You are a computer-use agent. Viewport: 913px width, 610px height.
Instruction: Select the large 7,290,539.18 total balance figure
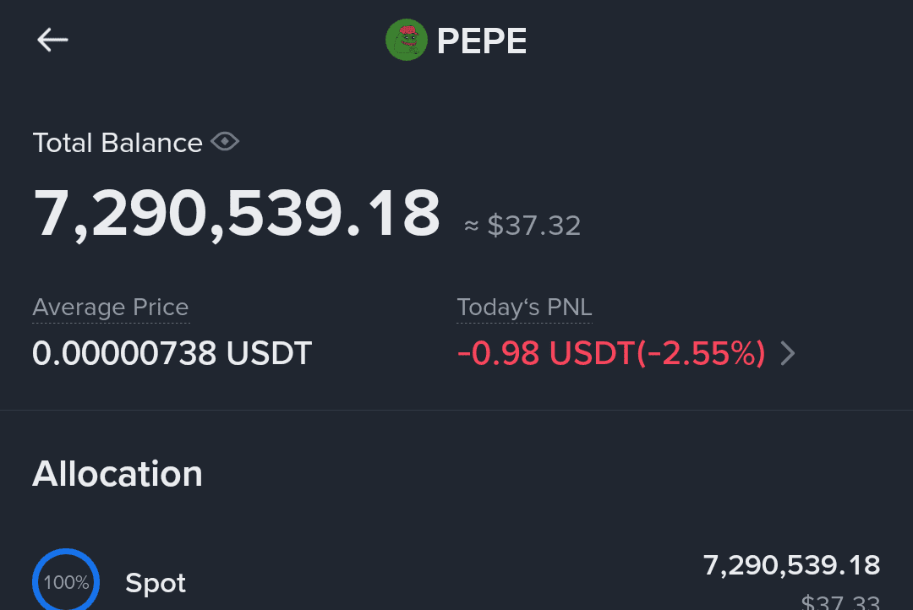[x=237, y=214]
